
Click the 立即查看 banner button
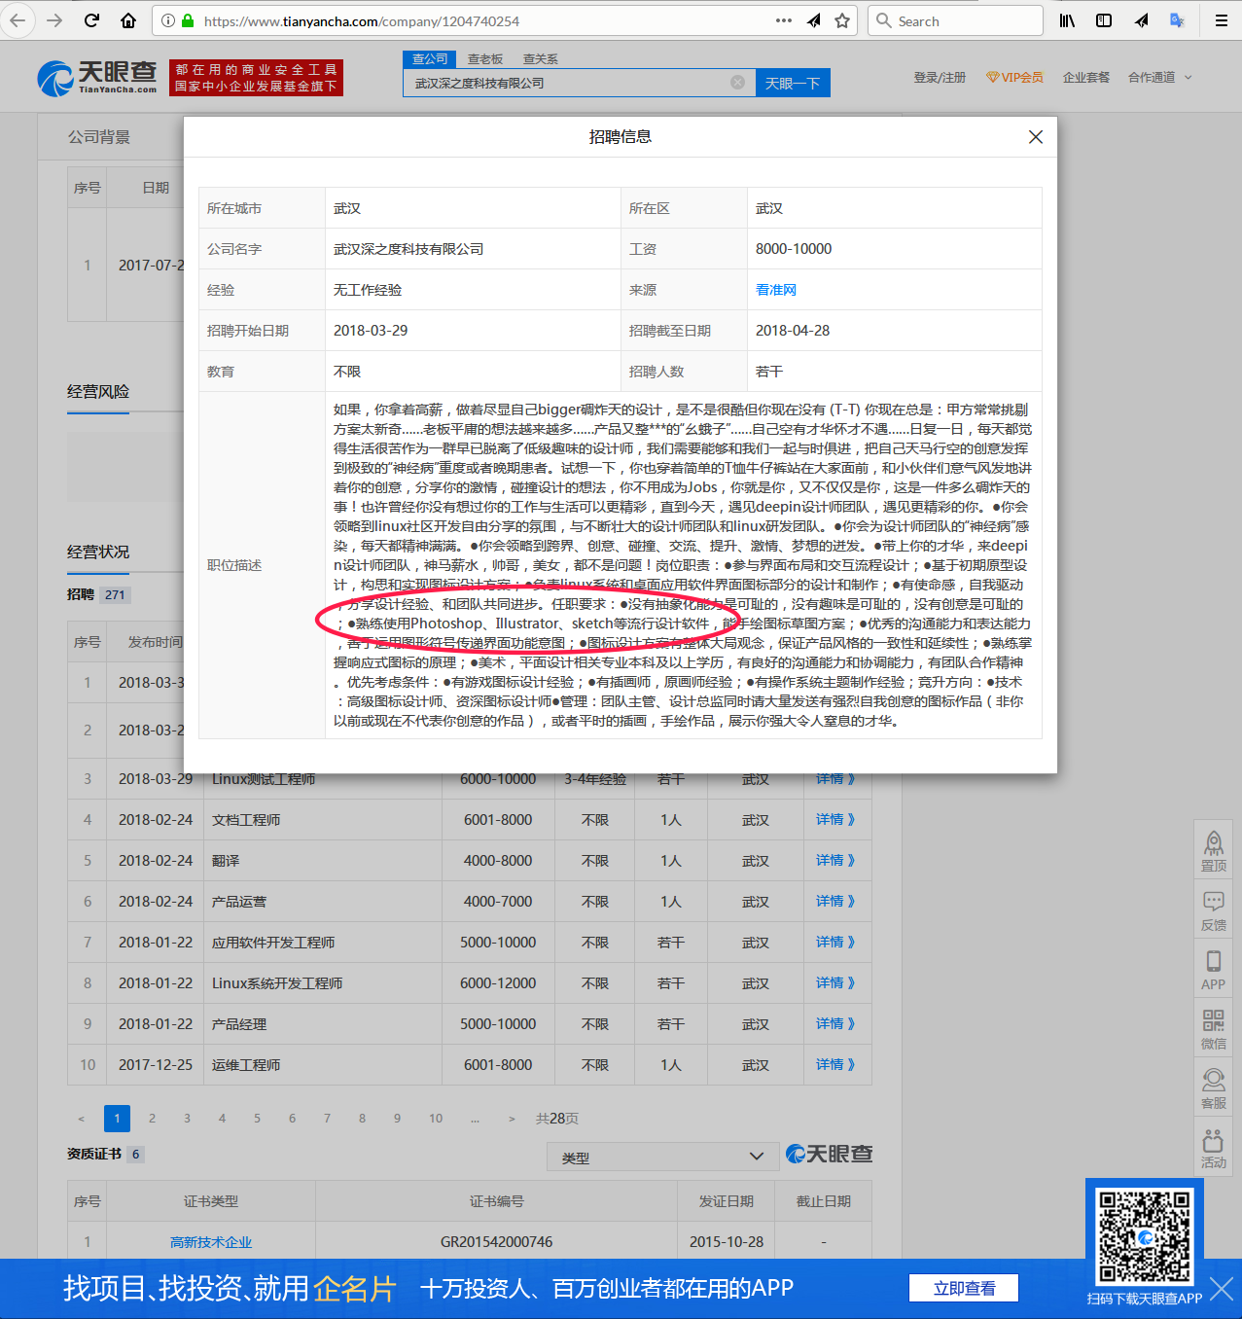[964, 1288]
